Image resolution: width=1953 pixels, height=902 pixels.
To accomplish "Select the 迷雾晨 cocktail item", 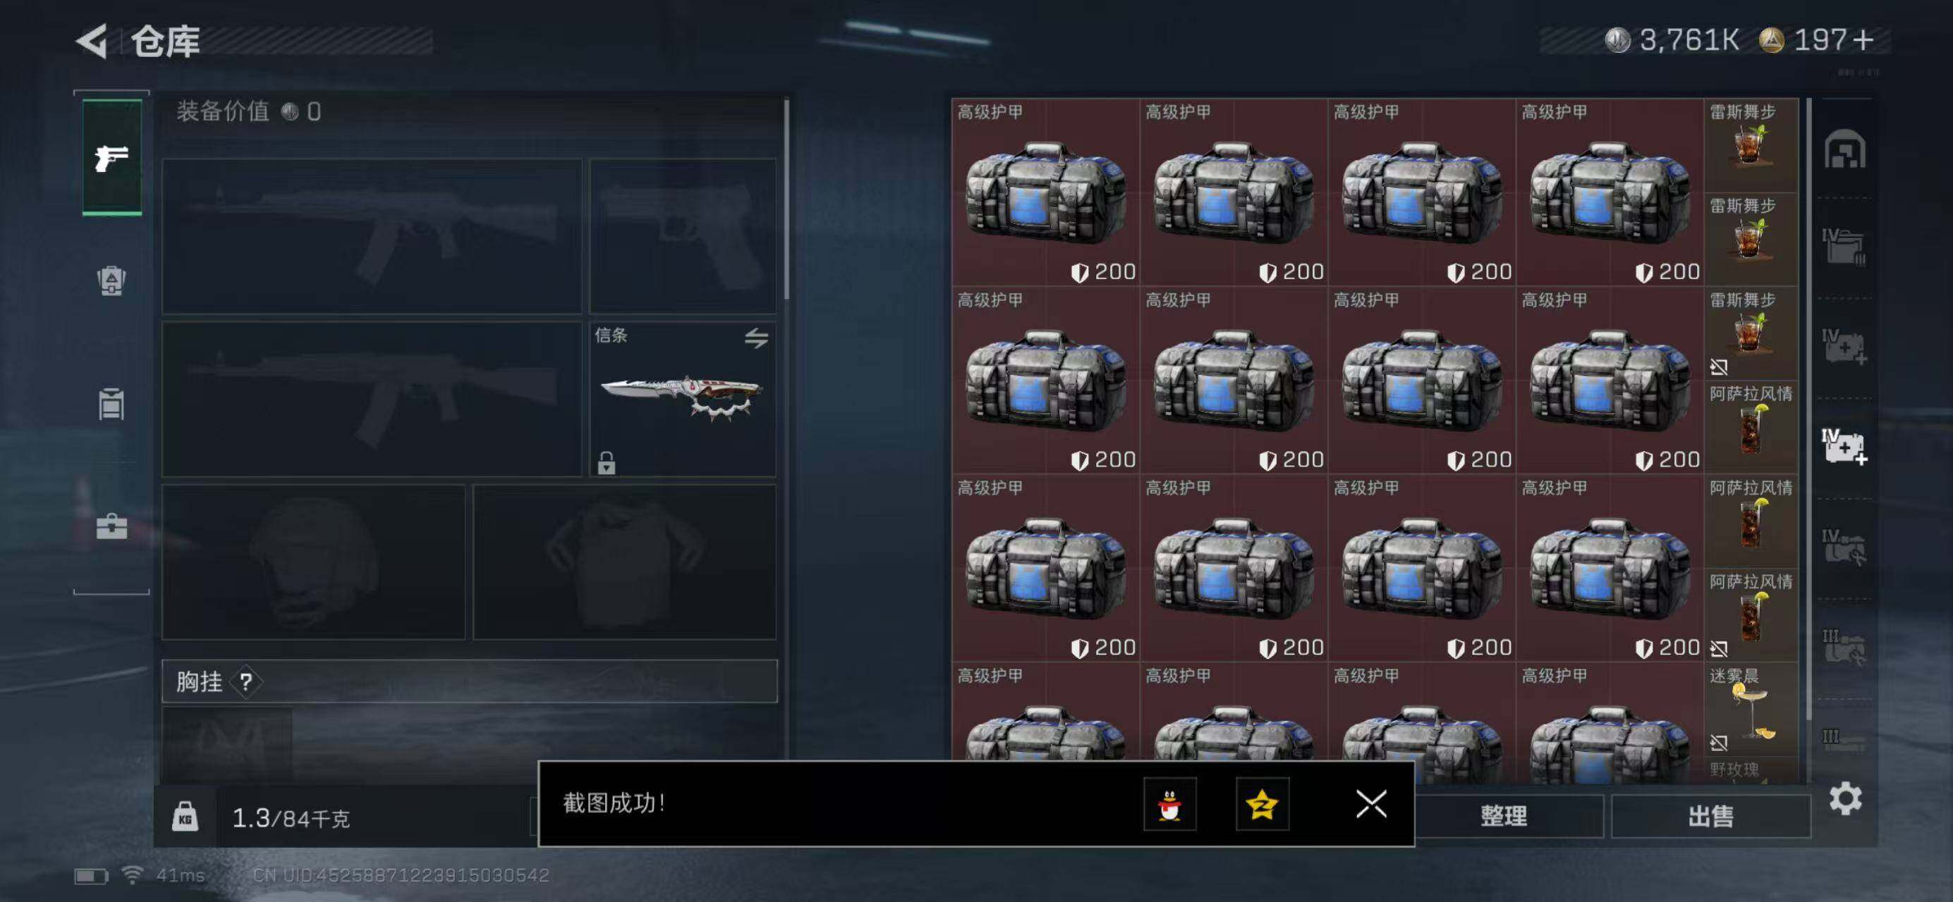I will point(1751,709).
